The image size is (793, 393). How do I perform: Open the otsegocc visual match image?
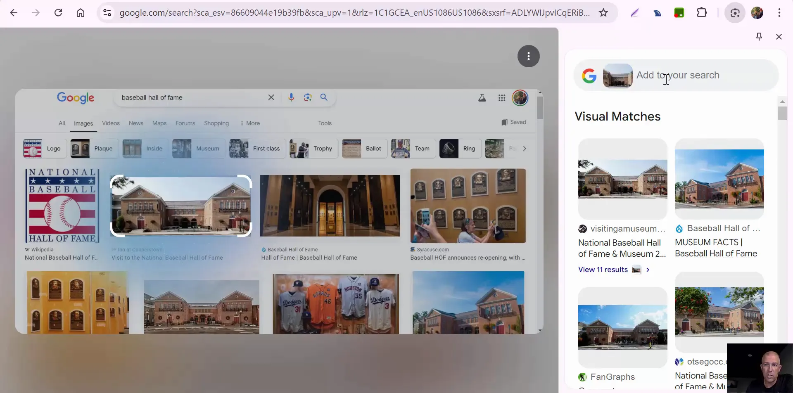click(x=719, y=312)
